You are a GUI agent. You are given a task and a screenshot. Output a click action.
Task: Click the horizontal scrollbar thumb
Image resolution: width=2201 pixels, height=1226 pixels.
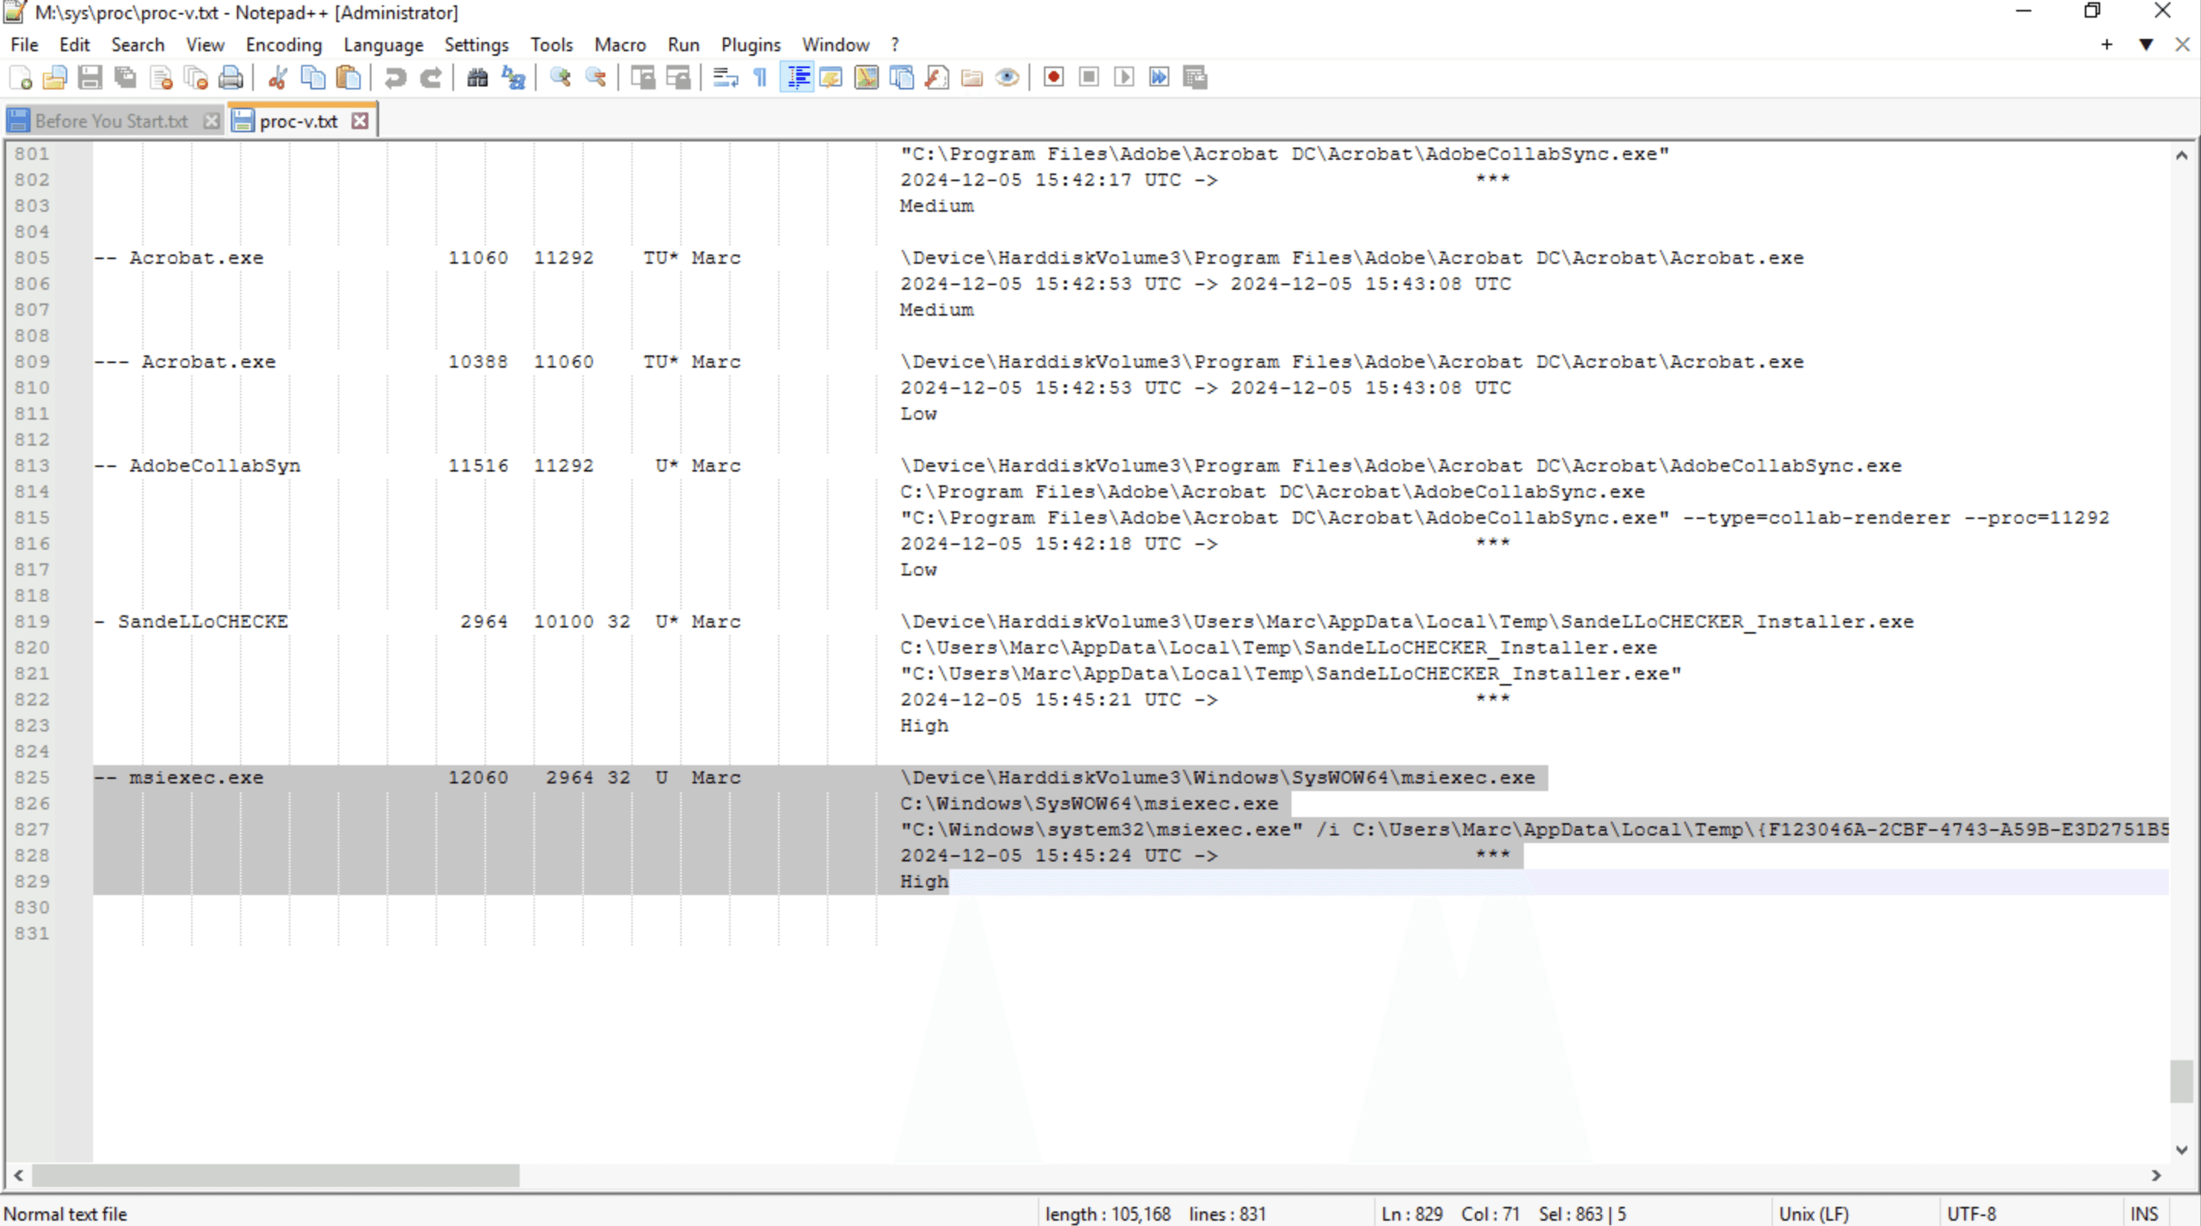pyautogui.click(x=275, y=1176)
